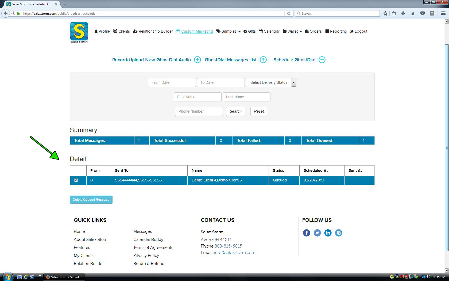This screenshot has width=449, height=281.
Task: Go to the Reporting menu item
Action: [336, 31]
